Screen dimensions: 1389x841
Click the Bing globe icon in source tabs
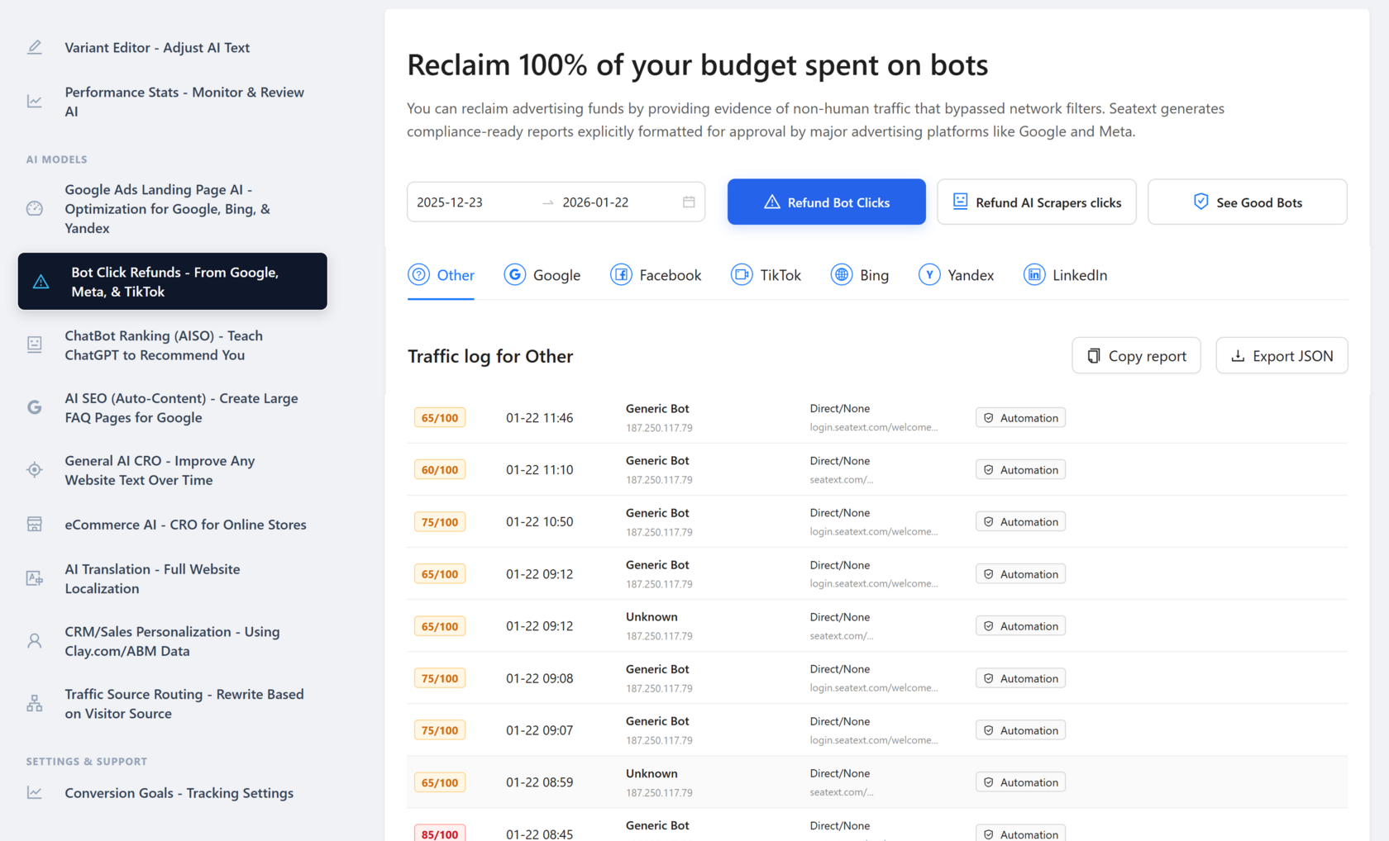842,274
